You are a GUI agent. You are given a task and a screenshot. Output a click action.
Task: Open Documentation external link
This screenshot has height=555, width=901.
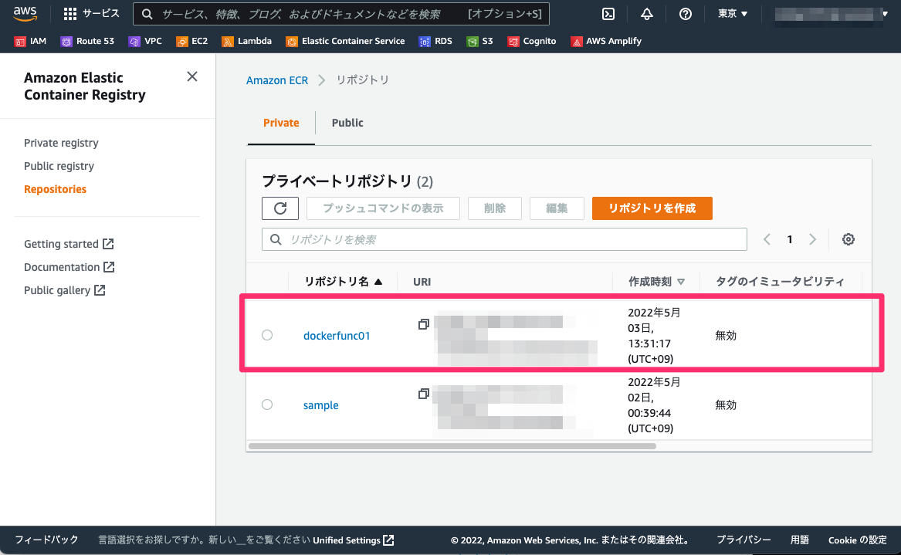point(69,267)
